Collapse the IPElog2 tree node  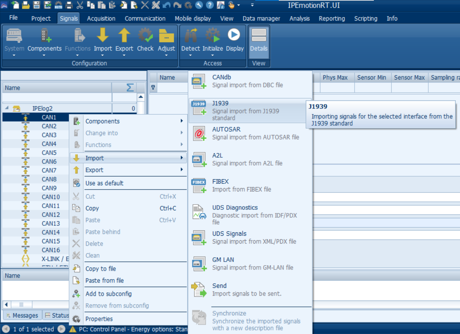[7, 108]
